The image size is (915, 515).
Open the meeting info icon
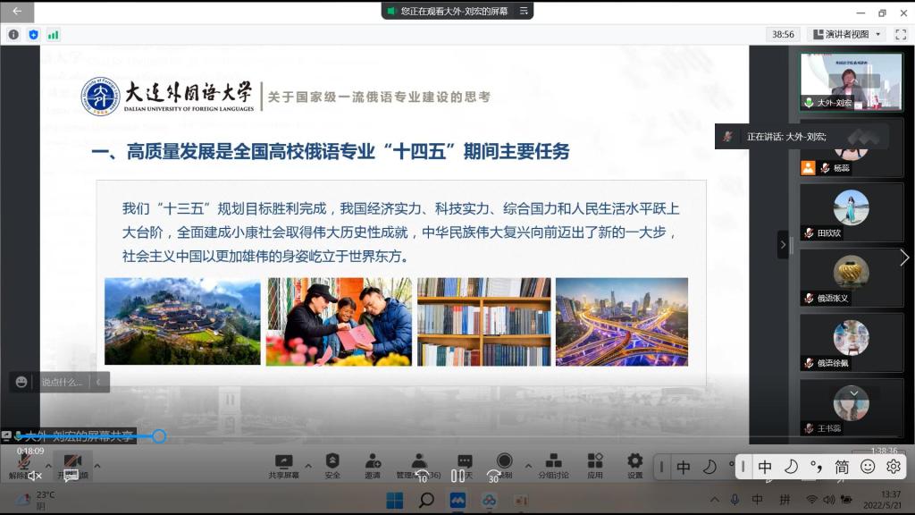(x=13, y=34)
